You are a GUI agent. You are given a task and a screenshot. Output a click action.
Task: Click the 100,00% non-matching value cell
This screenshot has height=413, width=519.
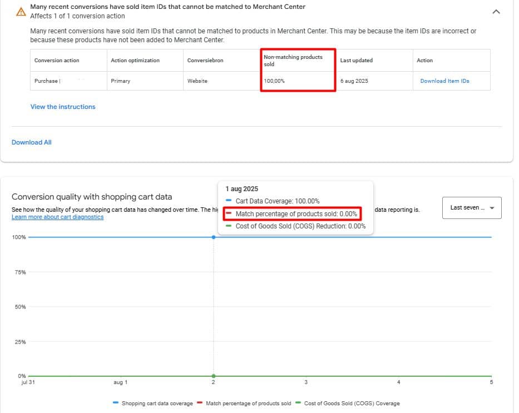click(274, 81)
